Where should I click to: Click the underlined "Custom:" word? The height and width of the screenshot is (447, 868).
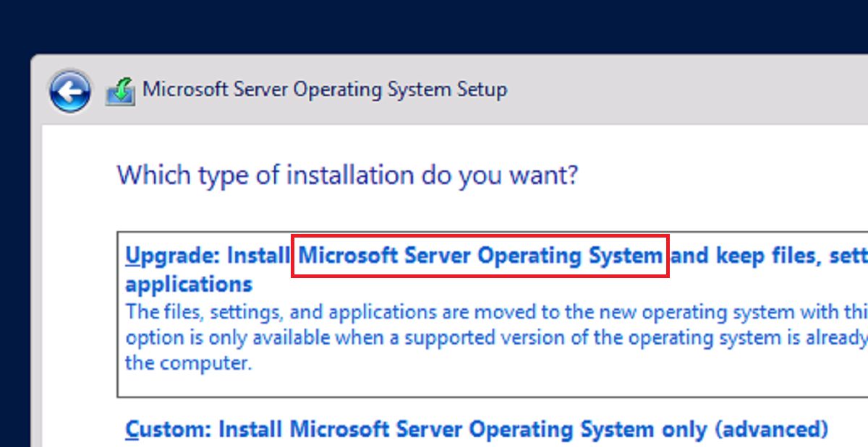coord(169,430)
